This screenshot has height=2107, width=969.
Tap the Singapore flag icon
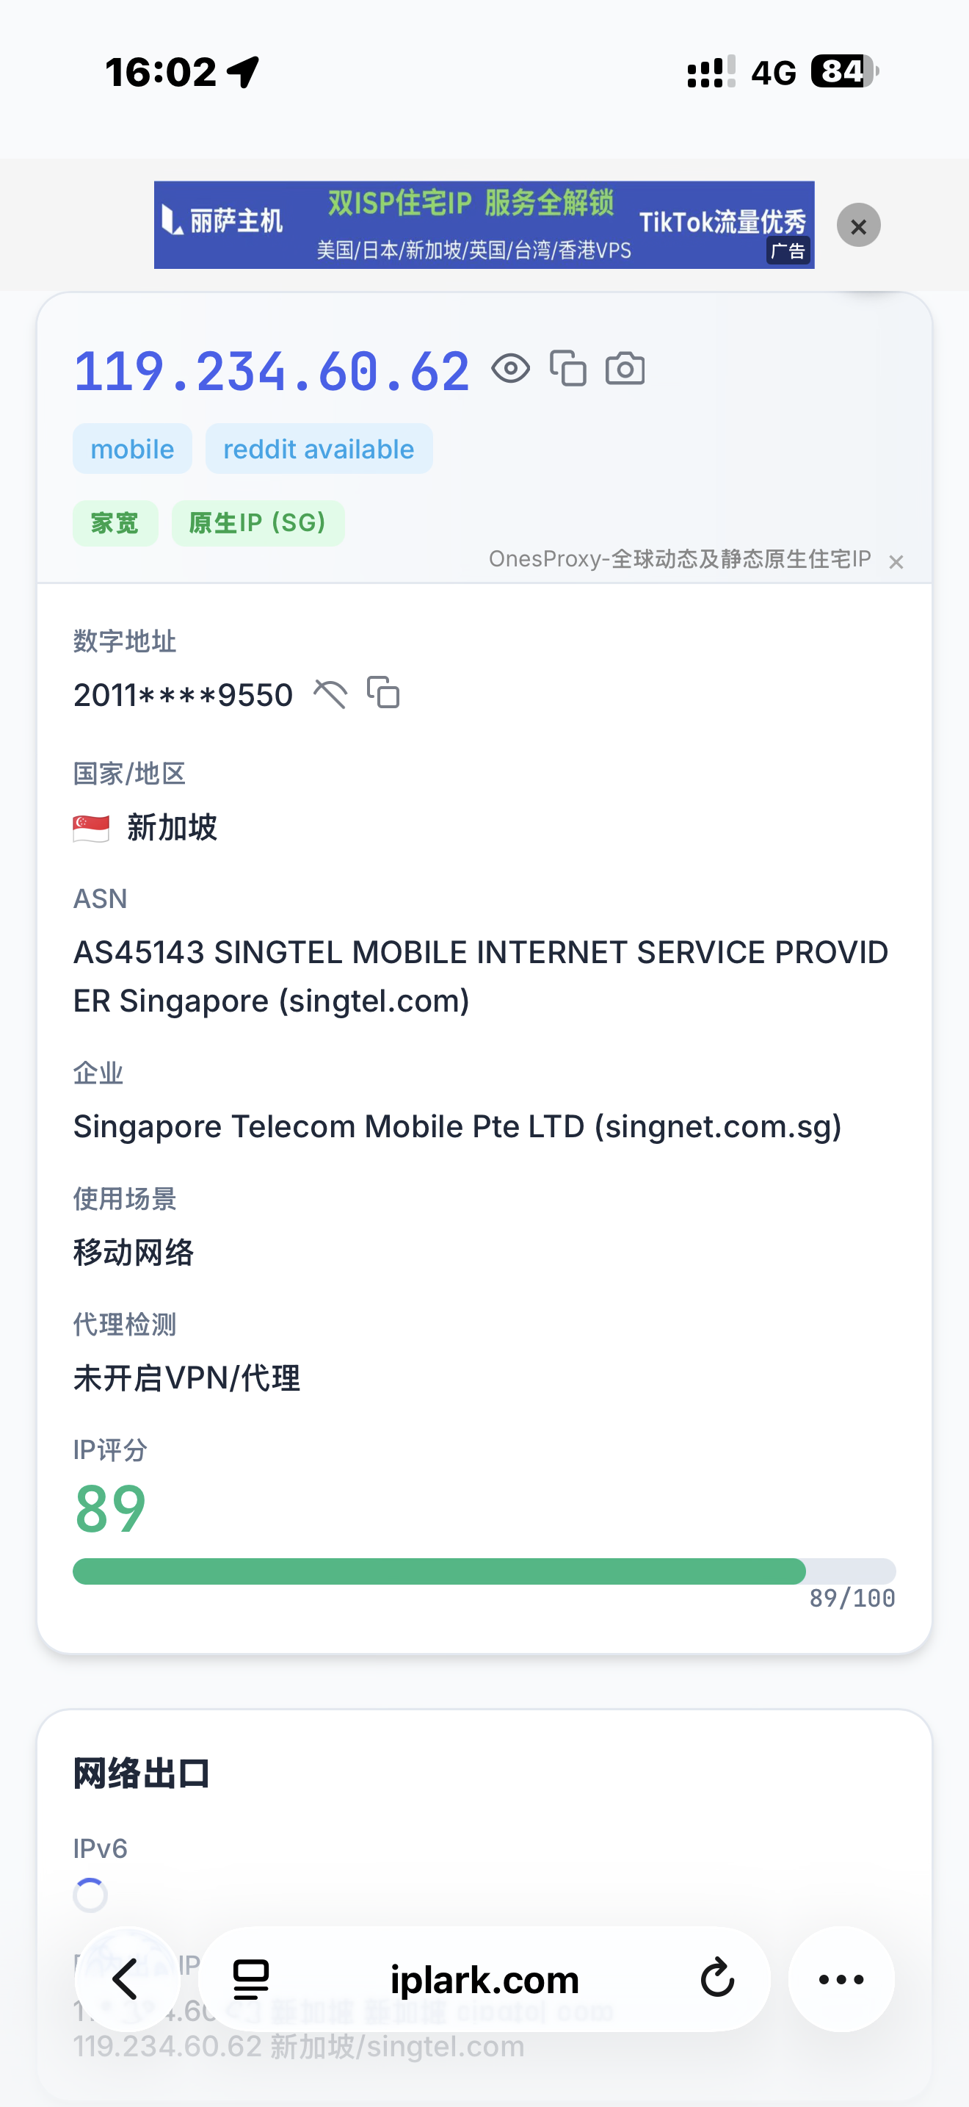point(91,828)
